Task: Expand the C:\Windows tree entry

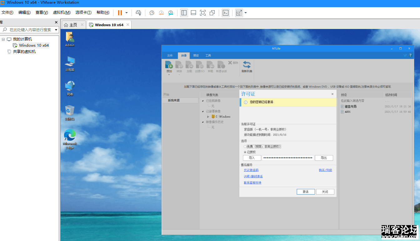Action: click(x=208, y=117)
